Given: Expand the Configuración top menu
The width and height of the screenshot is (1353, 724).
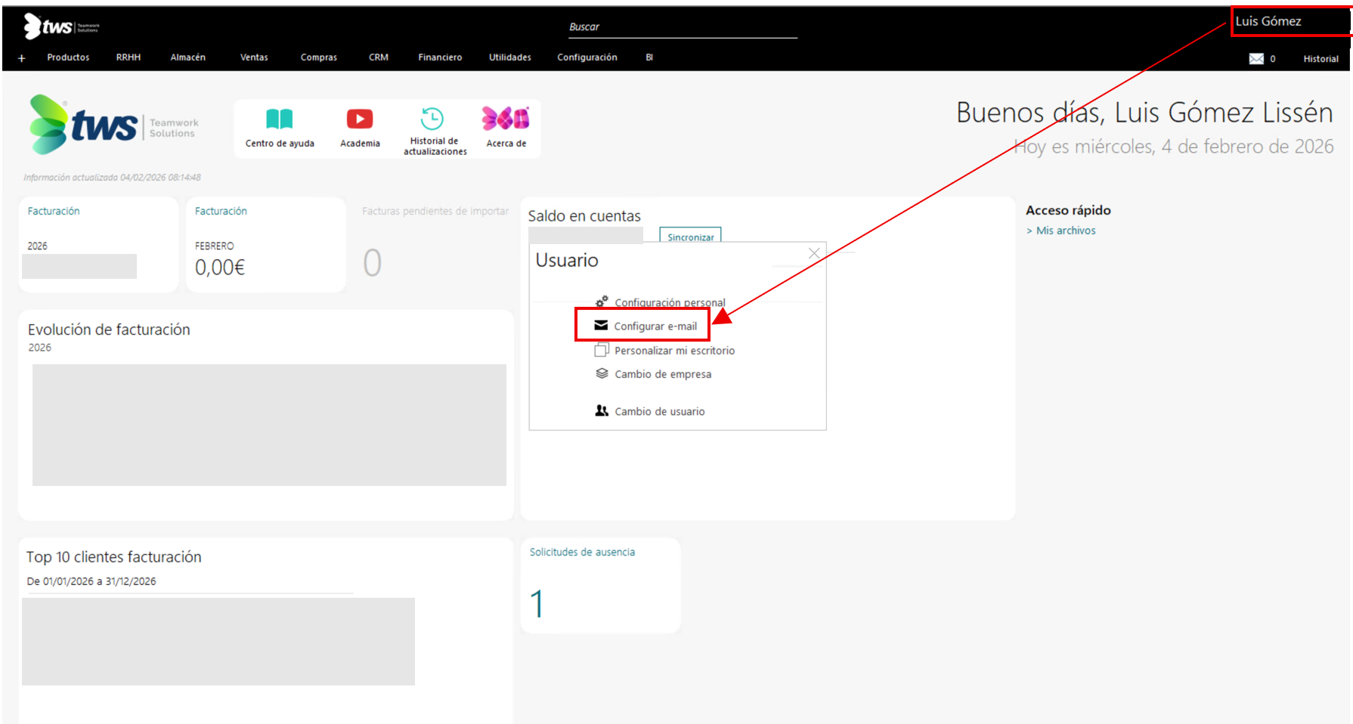Looking at the screenshot, I should [x=587, y=57].
